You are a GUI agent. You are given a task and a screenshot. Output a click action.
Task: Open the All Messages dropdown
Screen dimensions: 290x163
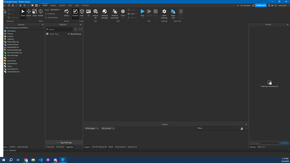click(92, 128)
